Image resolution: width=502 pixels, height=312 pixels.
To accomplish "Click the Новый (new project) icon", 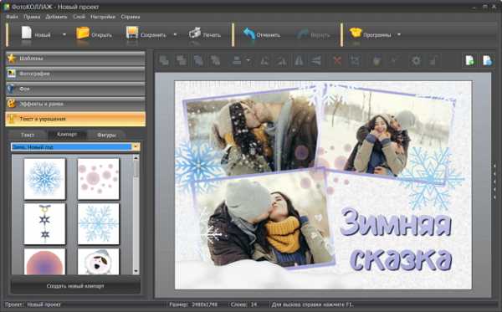I will (27, 33).
